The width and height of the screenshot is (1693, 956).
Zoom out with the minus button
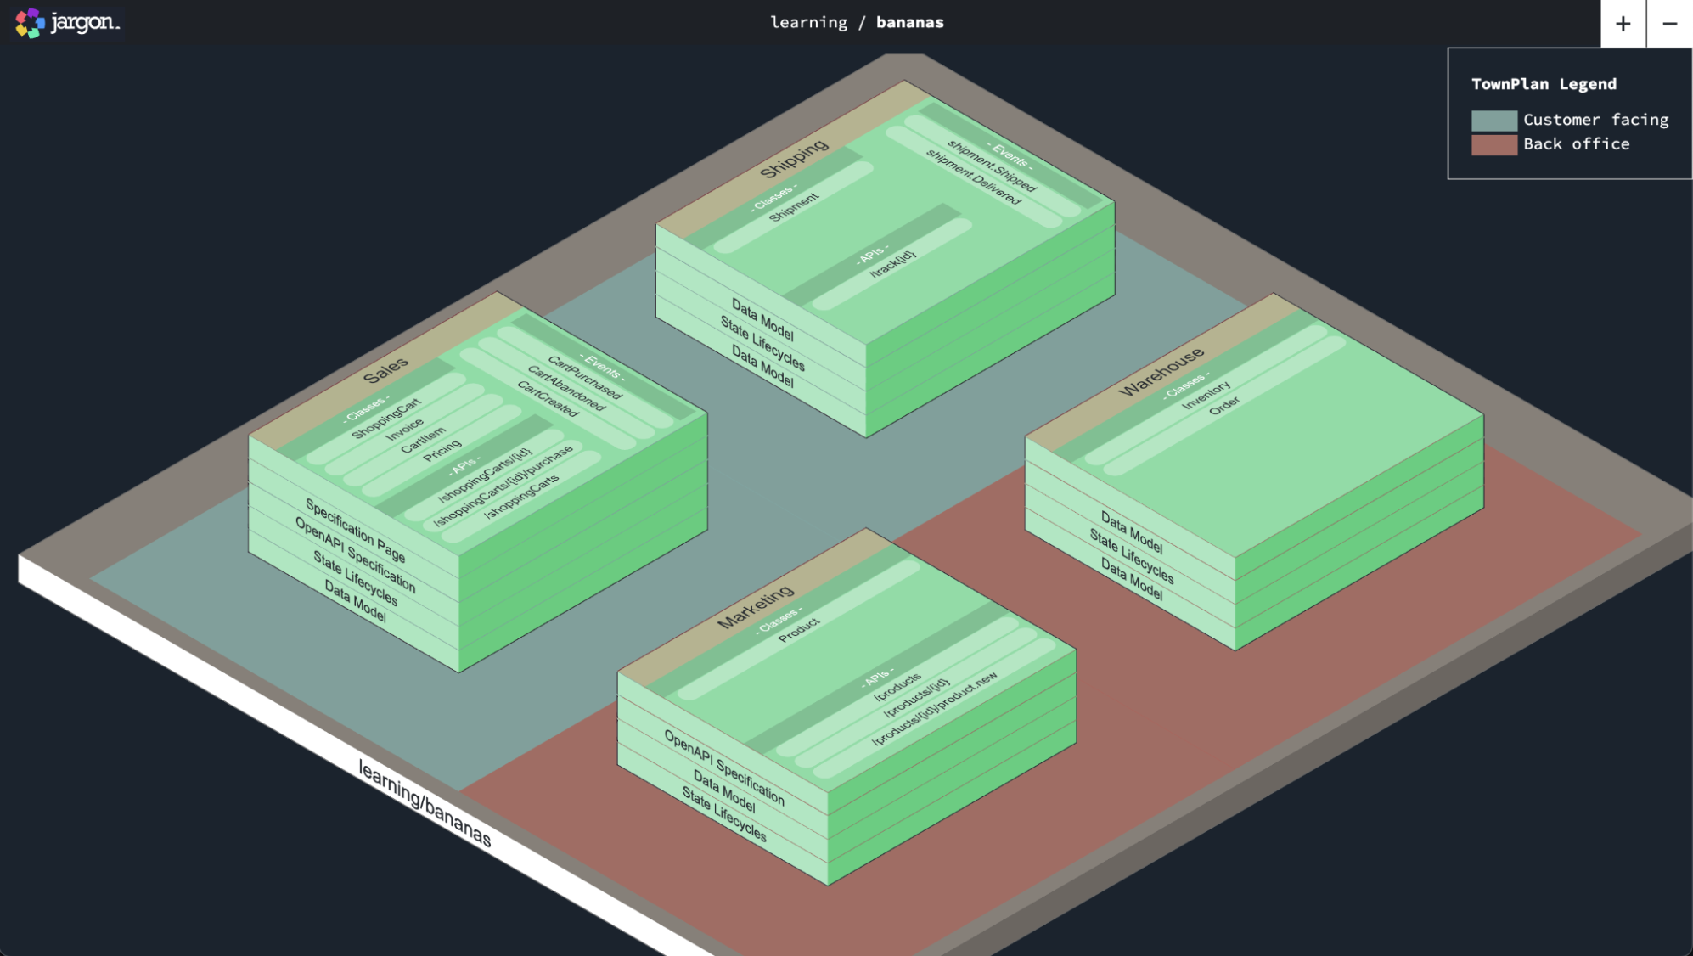(1669, 24)
